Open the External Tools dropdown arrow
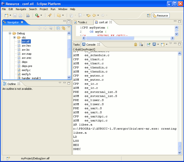 (41, 15)
